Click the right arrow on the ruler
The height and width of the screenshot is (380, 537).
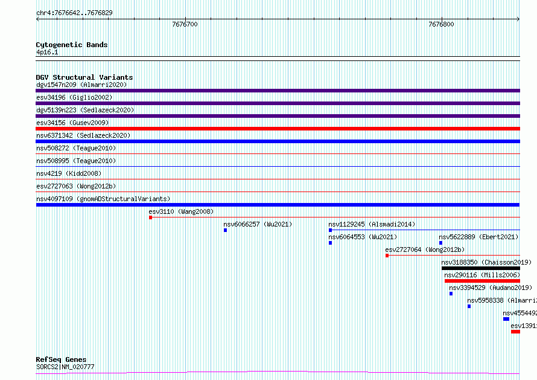[x=518, y=19]
